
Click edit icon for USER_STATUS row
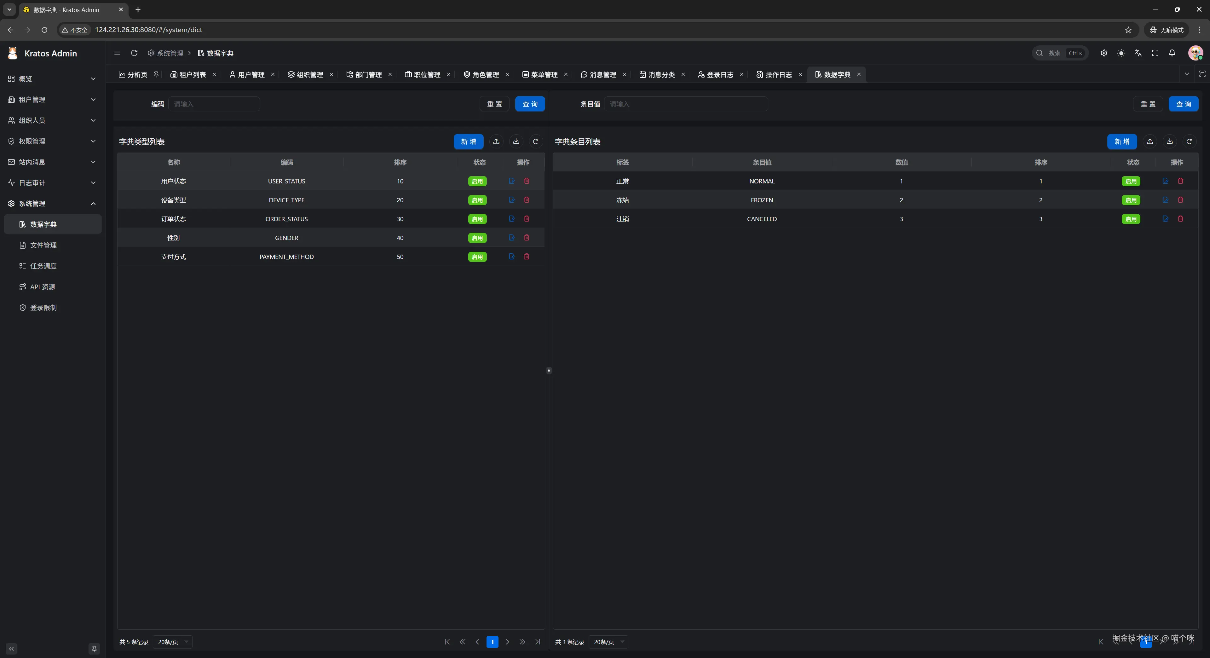click(x=511, y=181)
